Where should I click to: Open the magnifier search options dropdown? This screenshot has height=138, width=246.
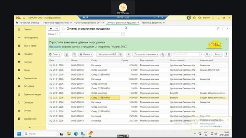click(208, 54)
